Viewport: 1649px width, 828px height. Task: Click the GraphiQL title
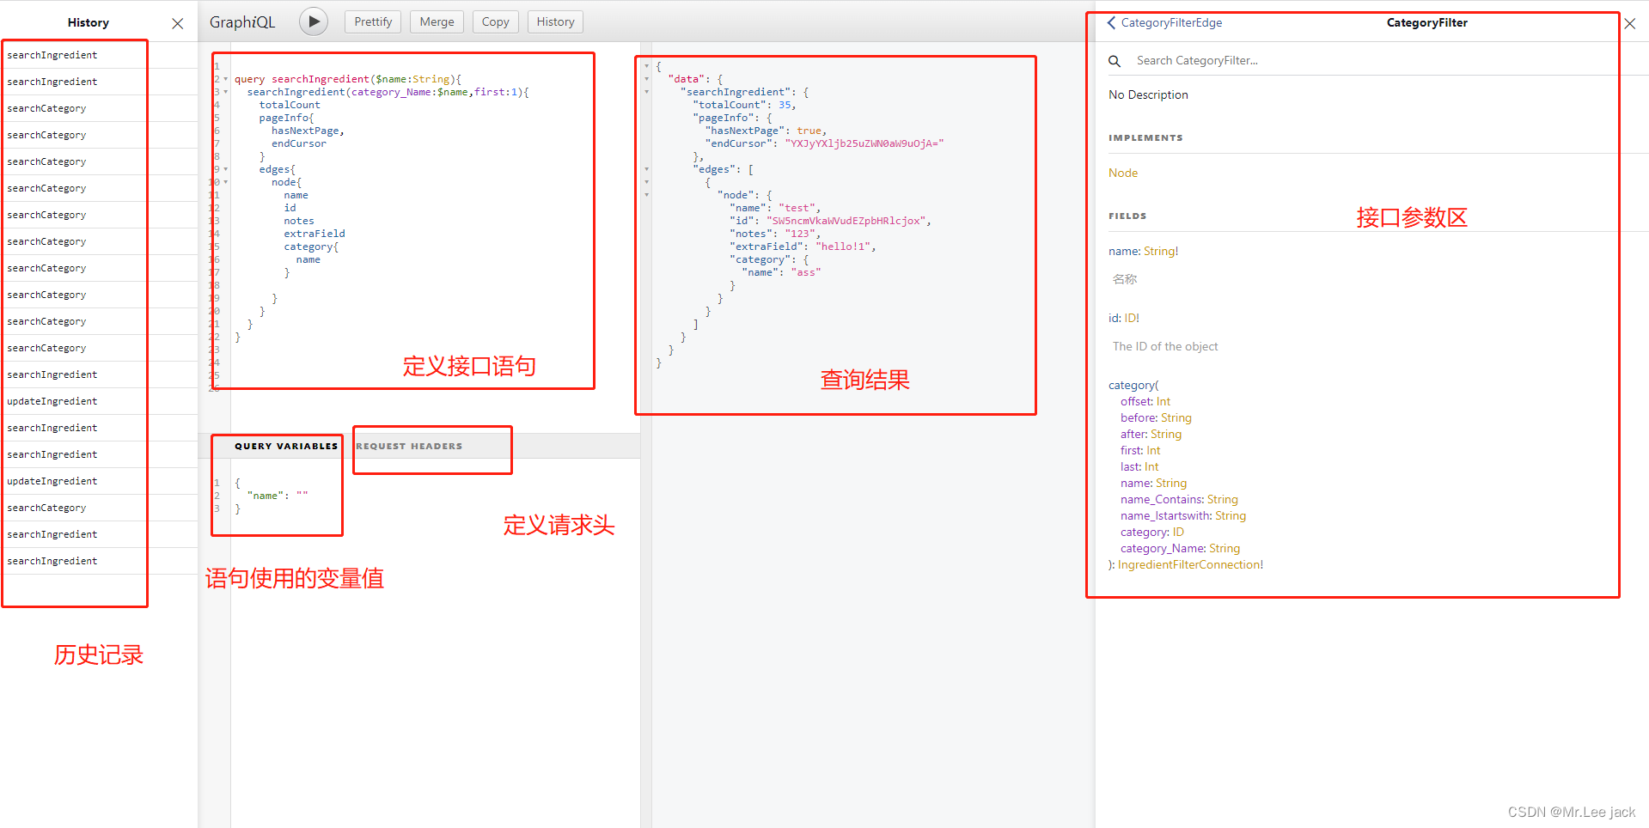pyautogui.click(x=242, y=22)
